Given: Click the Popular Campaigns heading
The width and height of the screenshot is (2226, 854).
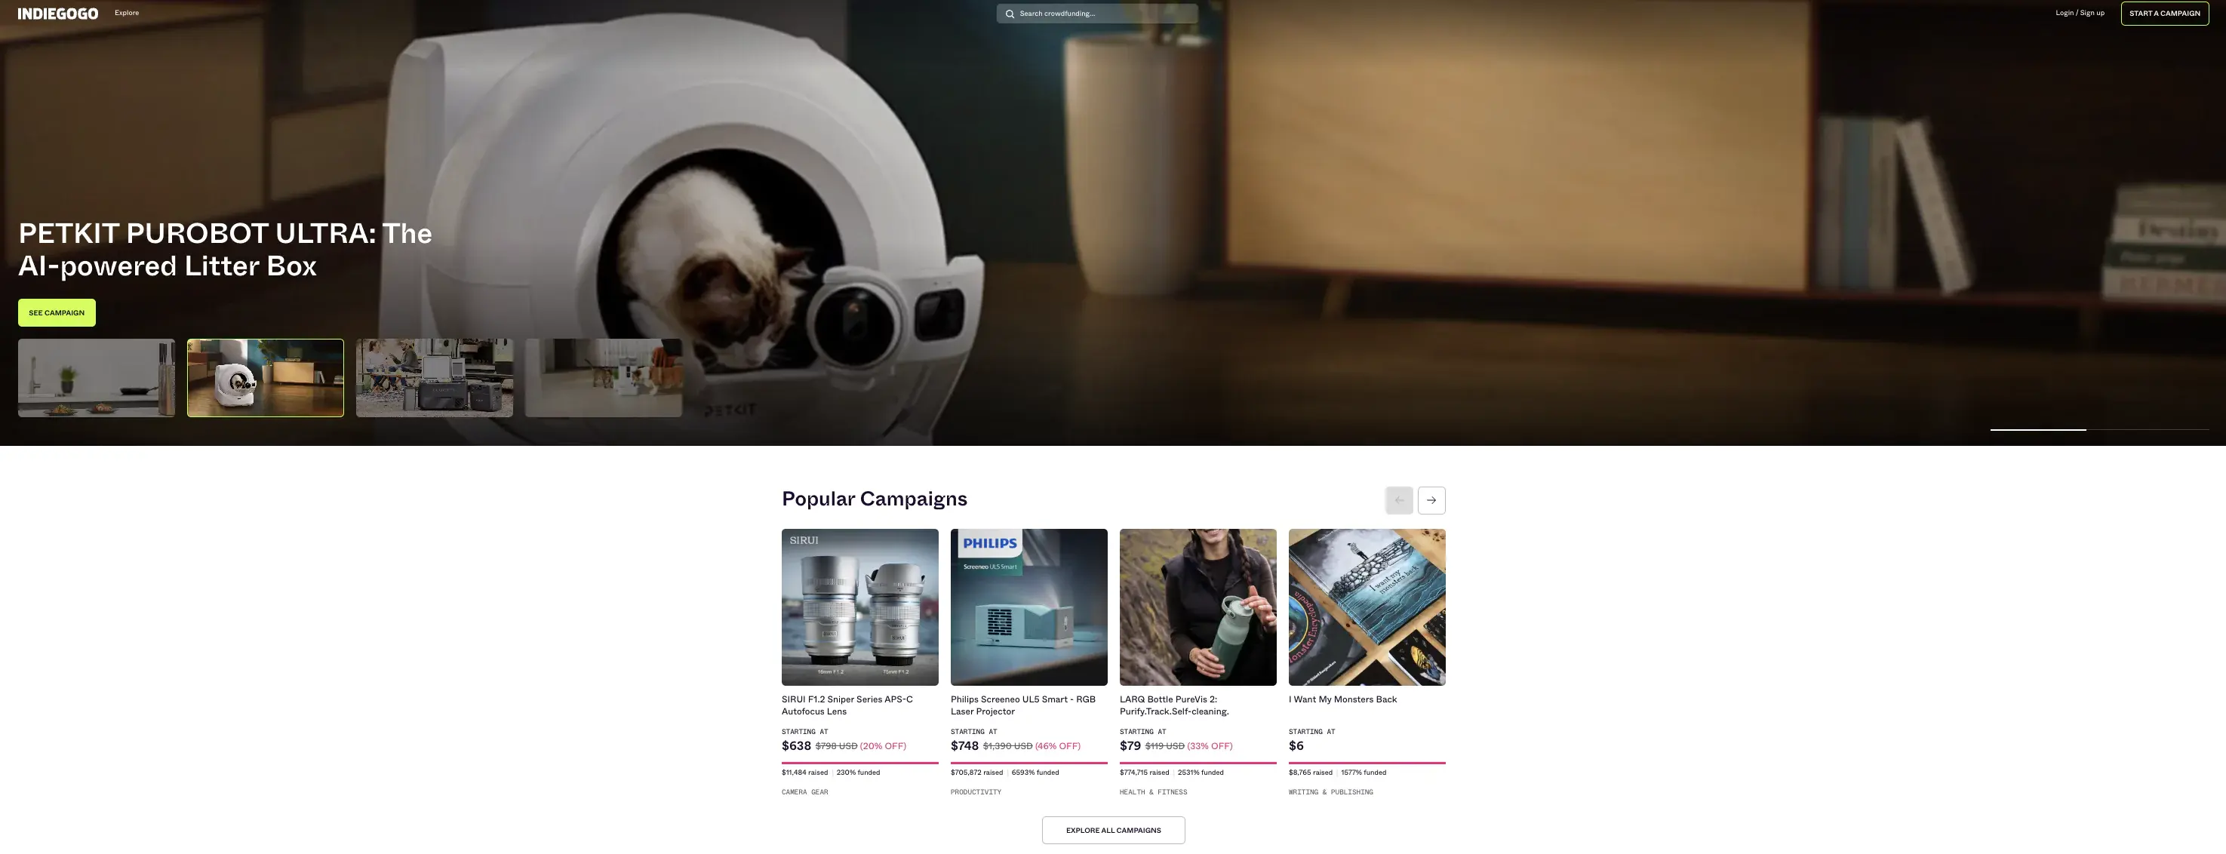Looking at the screenshot, I should pyautogui.click(x=874, y=499).
